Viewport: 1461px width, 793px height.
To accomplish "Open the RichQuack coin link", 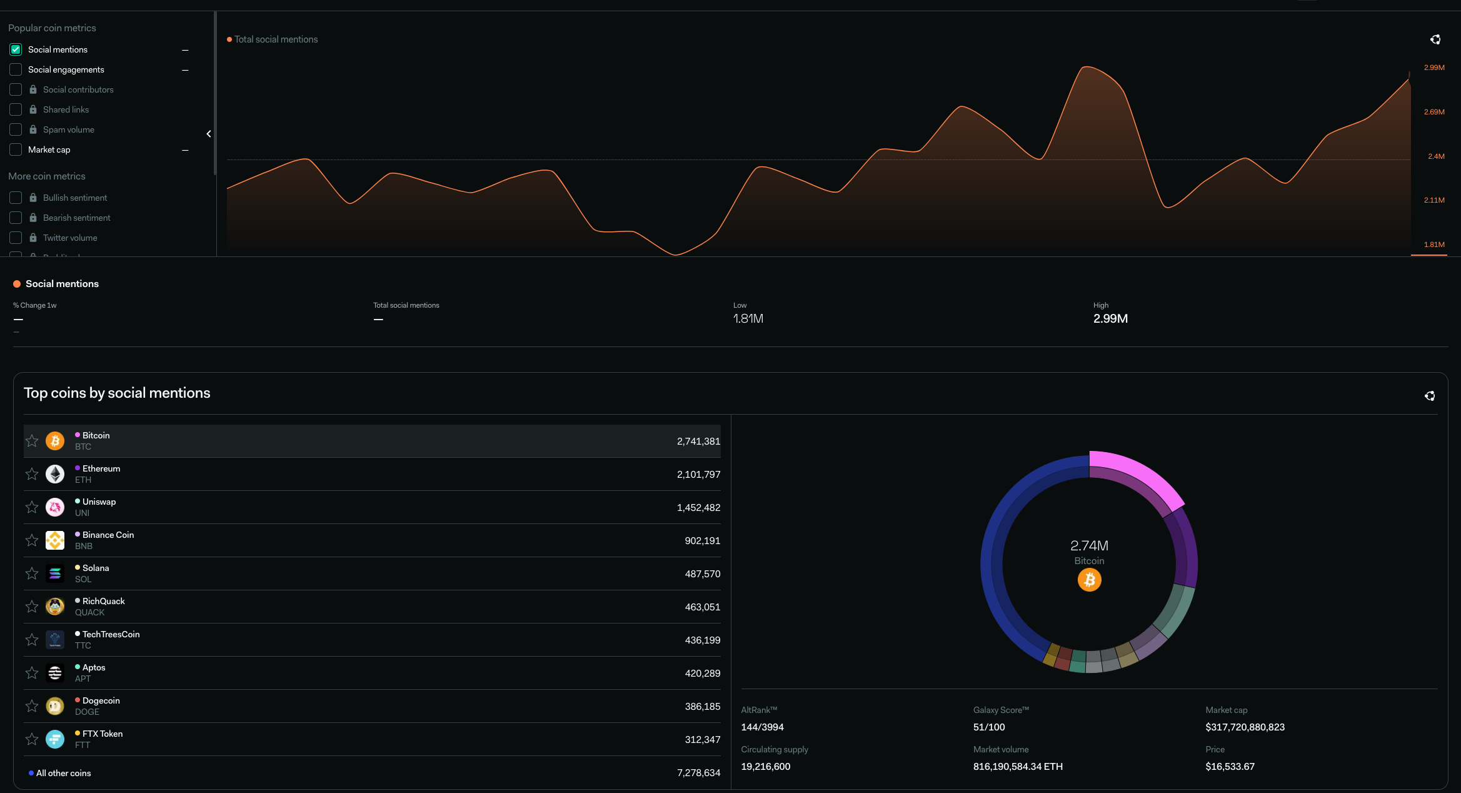I will pos(103,601).
